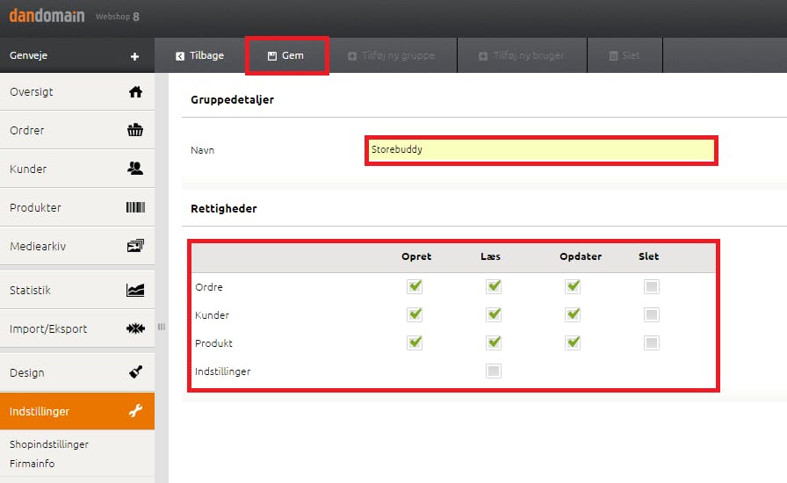Click the Slet toolbar button
This screenshot has height=483, width=787.
coord(625,55)
